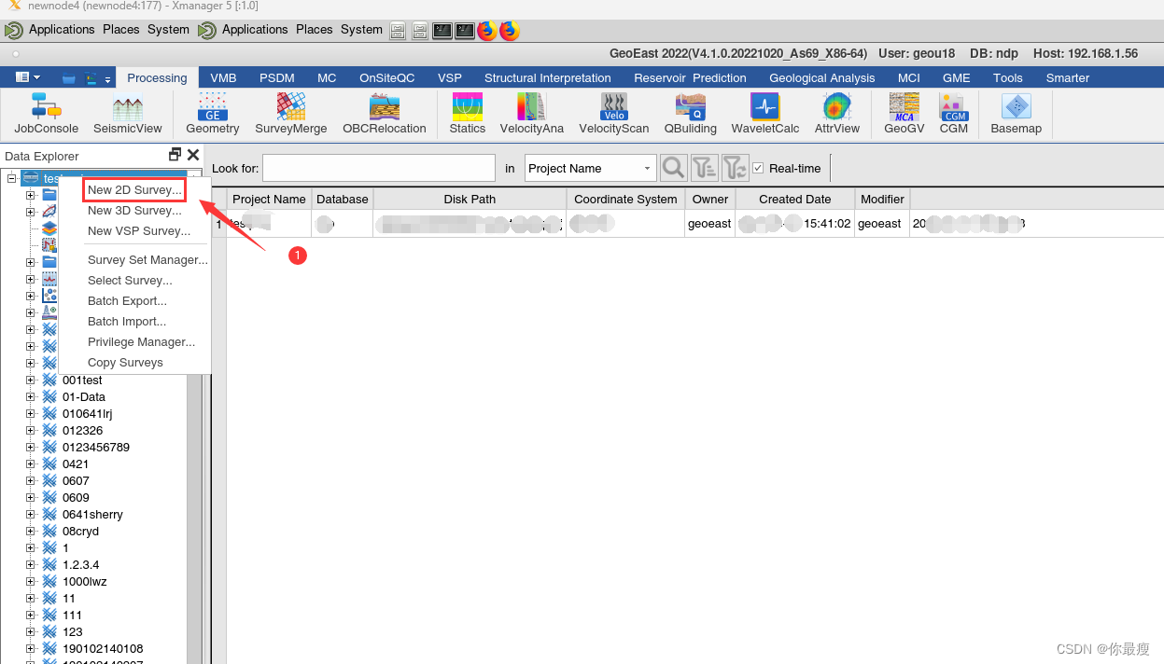Start the WaveletCalc tool

[x=765, y=114]
